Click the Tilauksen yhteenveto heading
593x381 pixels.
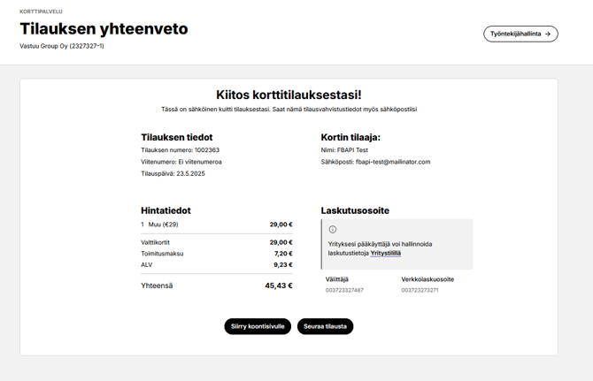click(x=104, y=29)
